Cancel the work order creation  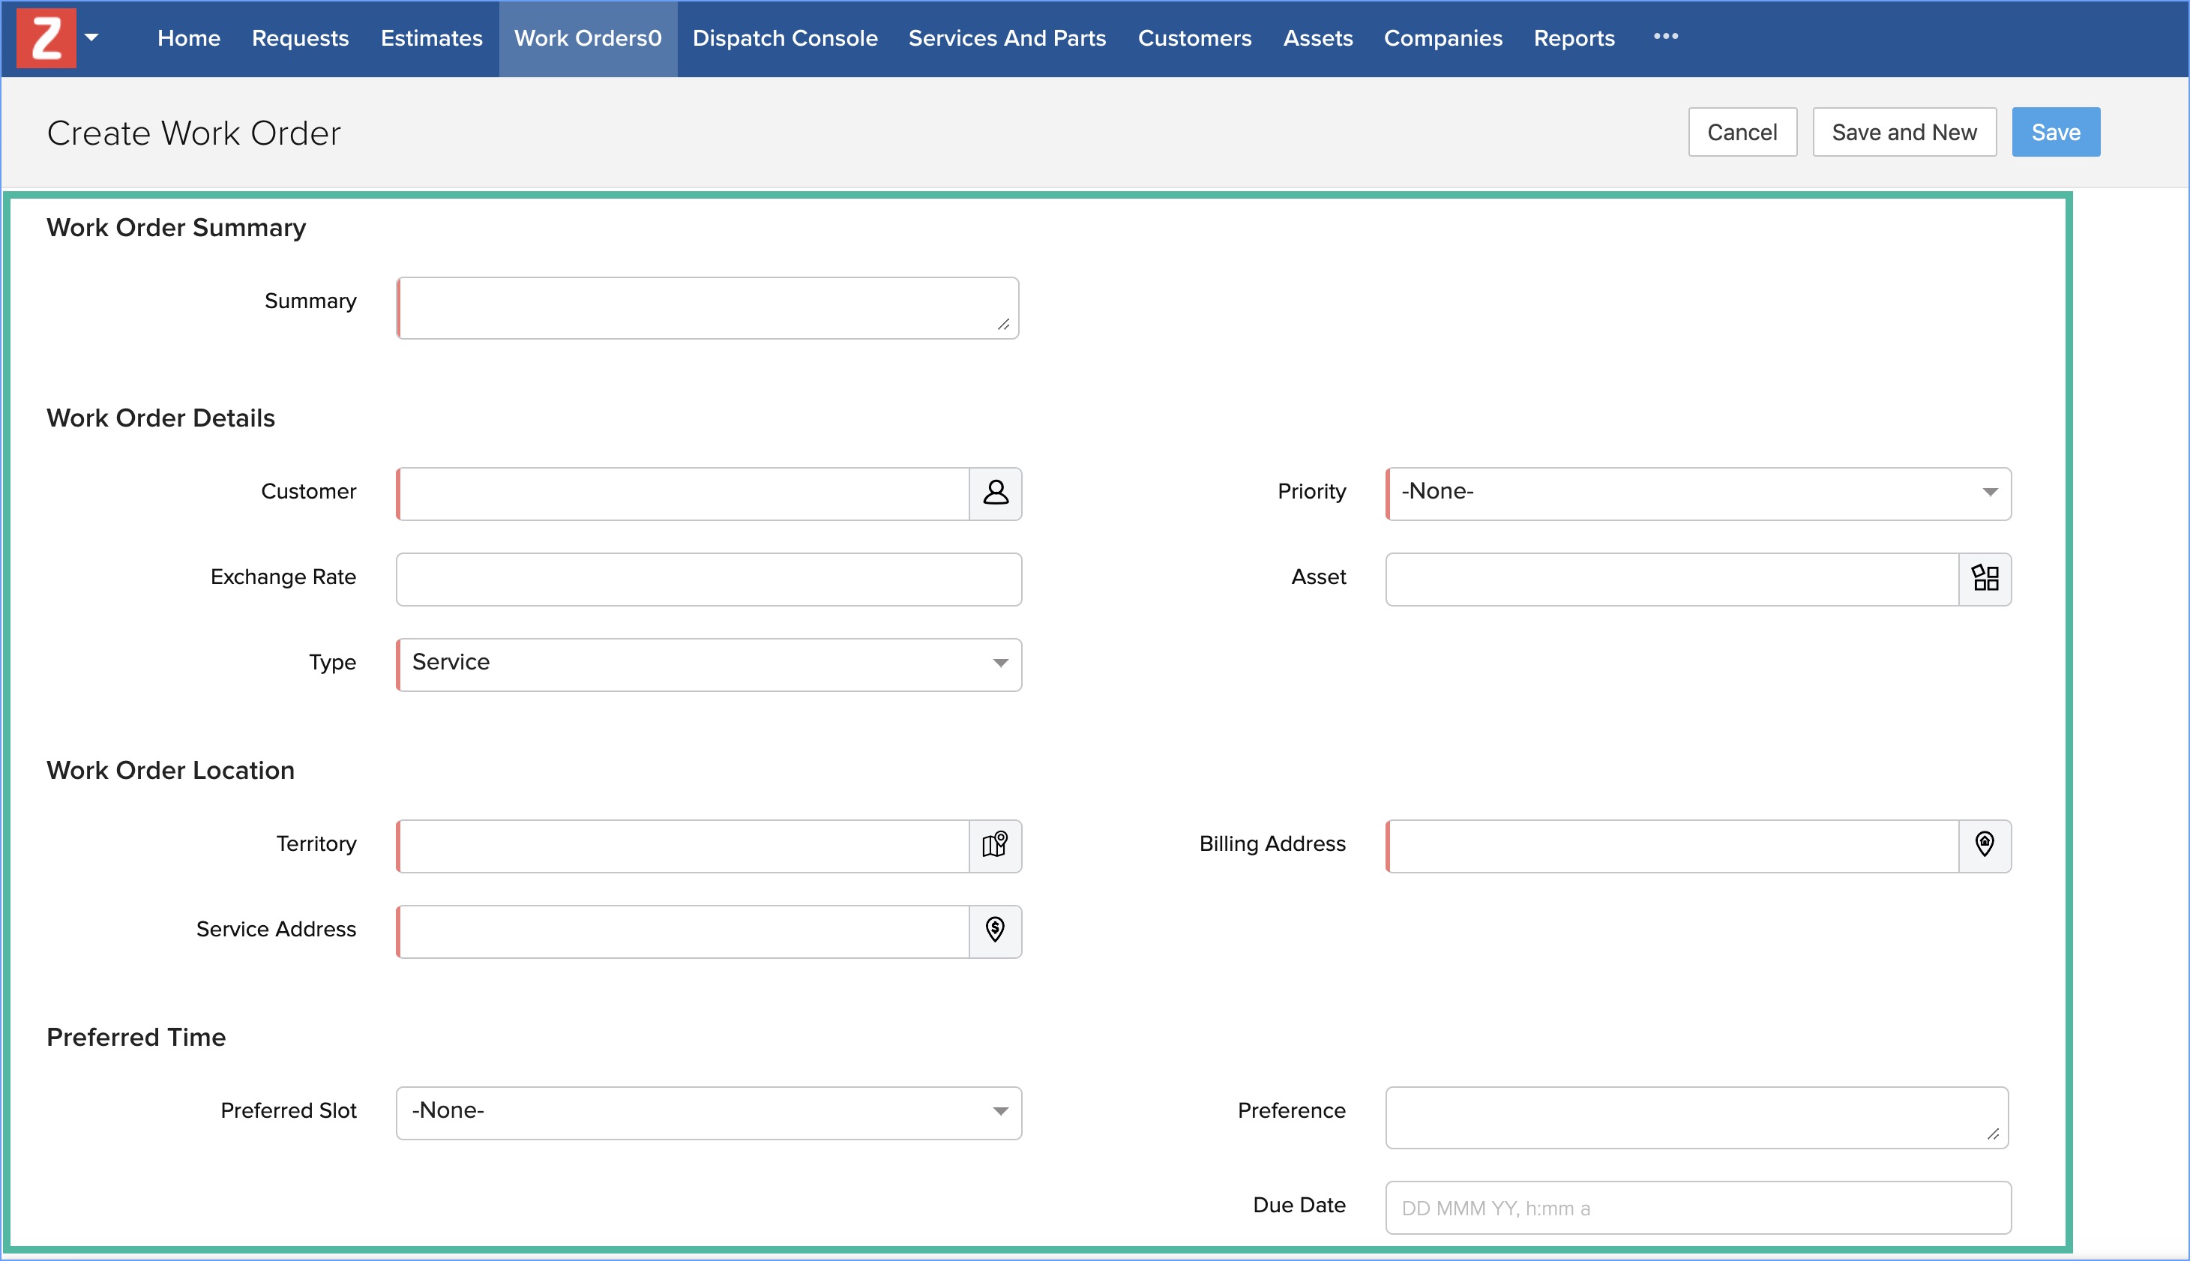click(1742, 133)
